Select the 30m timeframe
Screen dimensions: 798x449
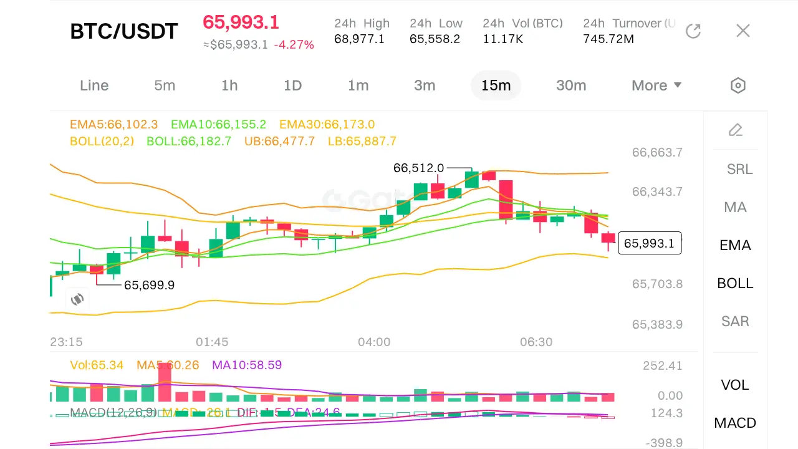(x=571, y=85)
